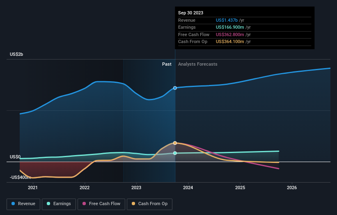Viewport: 337px width, 215px height.
Task: Click the Earnings row label in tooltip
Action: [x=187, y=27]
